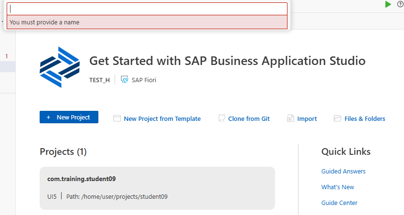
Task: Click the TEST_H dev space name
Action: tap(99, 80)
